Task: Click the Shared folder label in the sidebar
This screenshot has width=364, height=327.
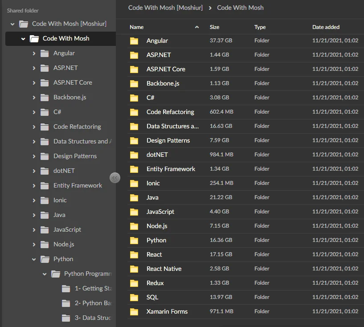Action: pos(23,11)
